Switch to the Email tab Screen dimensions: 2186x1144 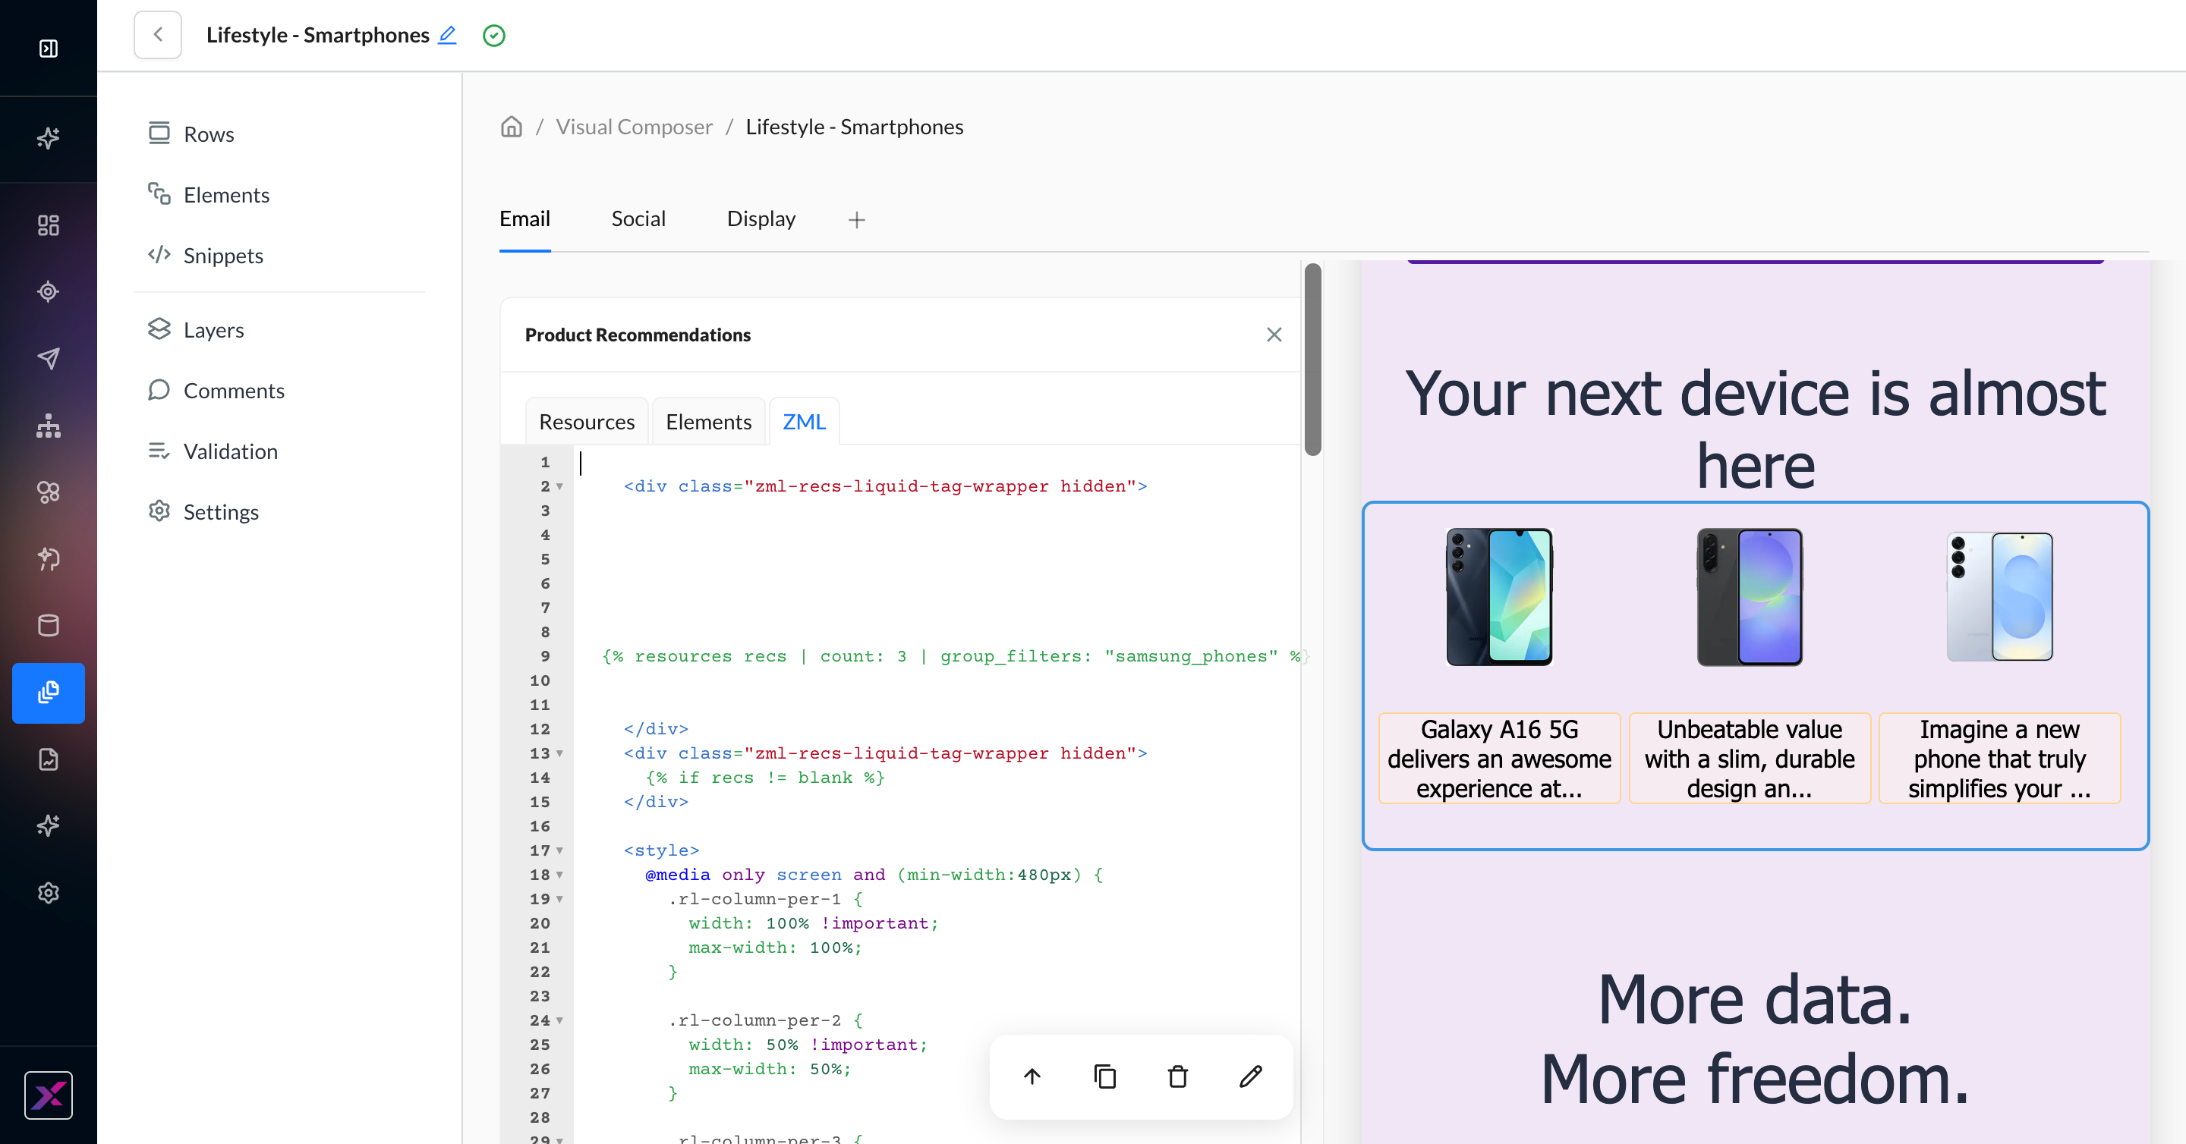pyautogui.click(x=524, y=218)
